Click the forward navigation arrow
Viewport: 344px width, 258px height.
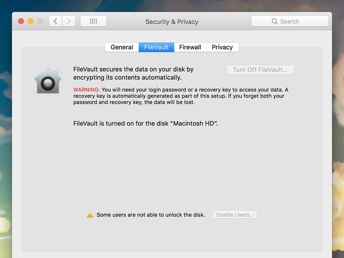click(69, 21)
